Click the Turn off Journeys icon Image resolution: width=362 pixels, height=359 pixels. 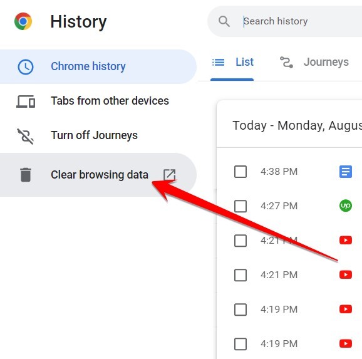[26, 137]
